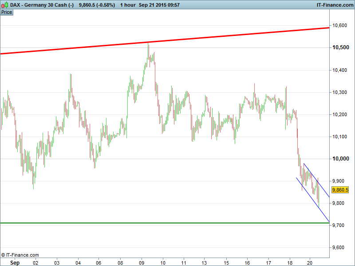Select the upper blue channel line
The image size is (355, 266).
click(316, 180)
